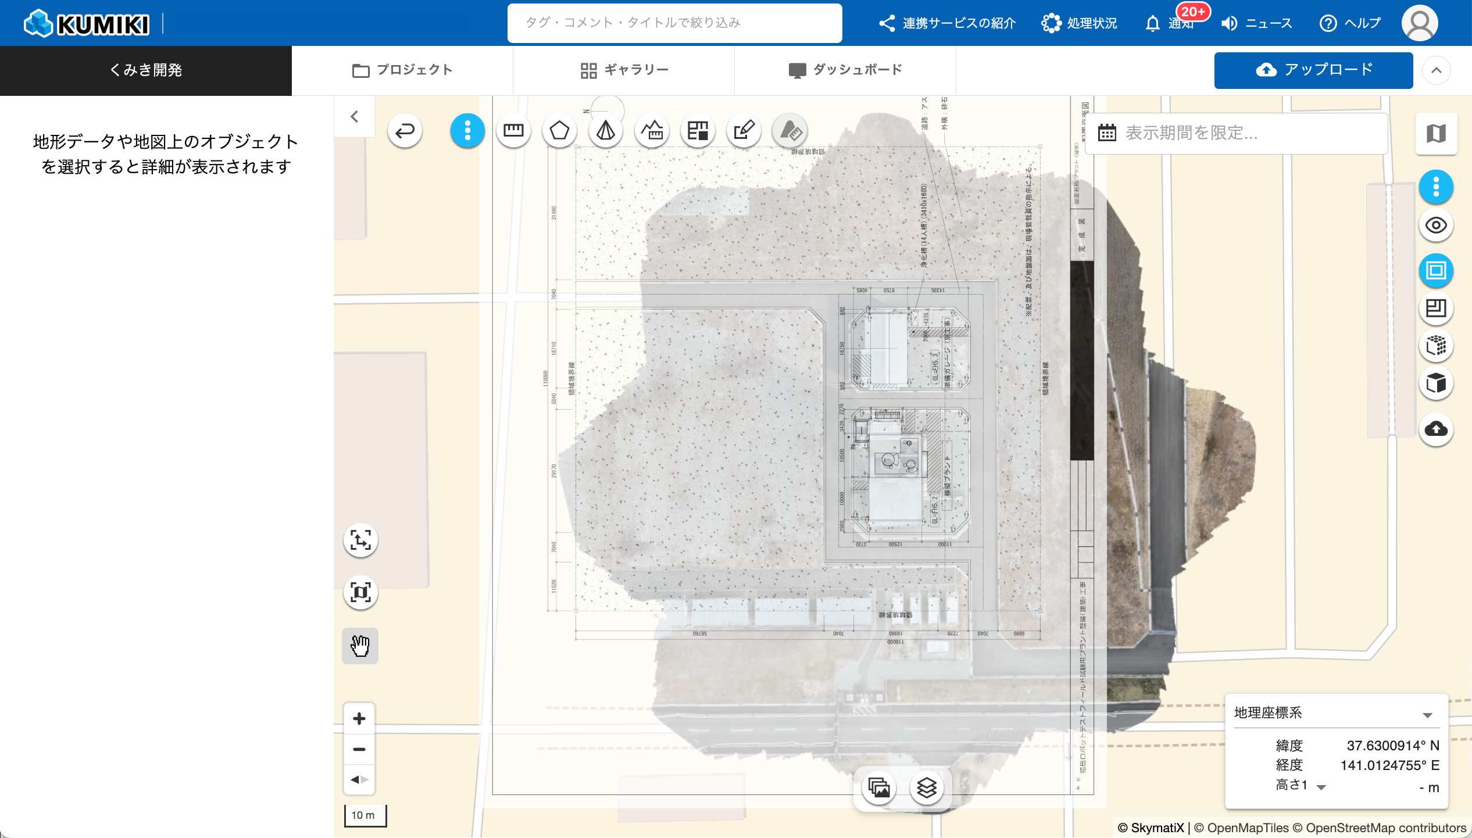The image size is (1472, 838).
Task: Select the cone volume measurement tool
Action: point(605,131)
